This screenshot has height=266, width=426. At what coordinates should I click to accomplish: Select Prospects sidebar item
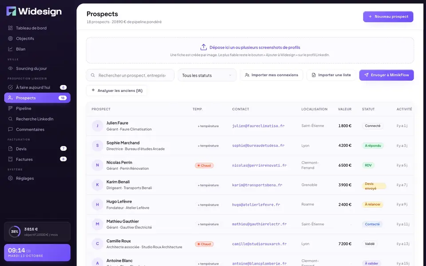pos(37,98)
